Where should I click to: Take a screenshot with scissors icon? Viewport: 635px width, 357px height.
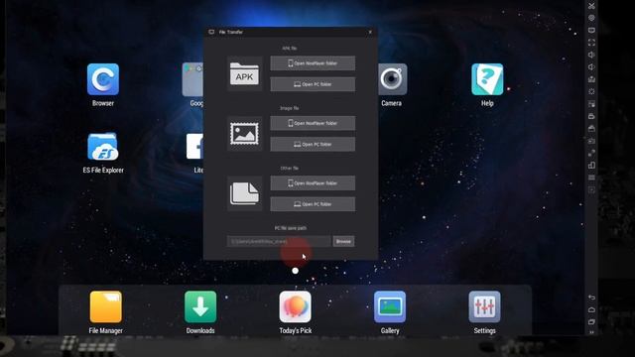click(591, 6)
